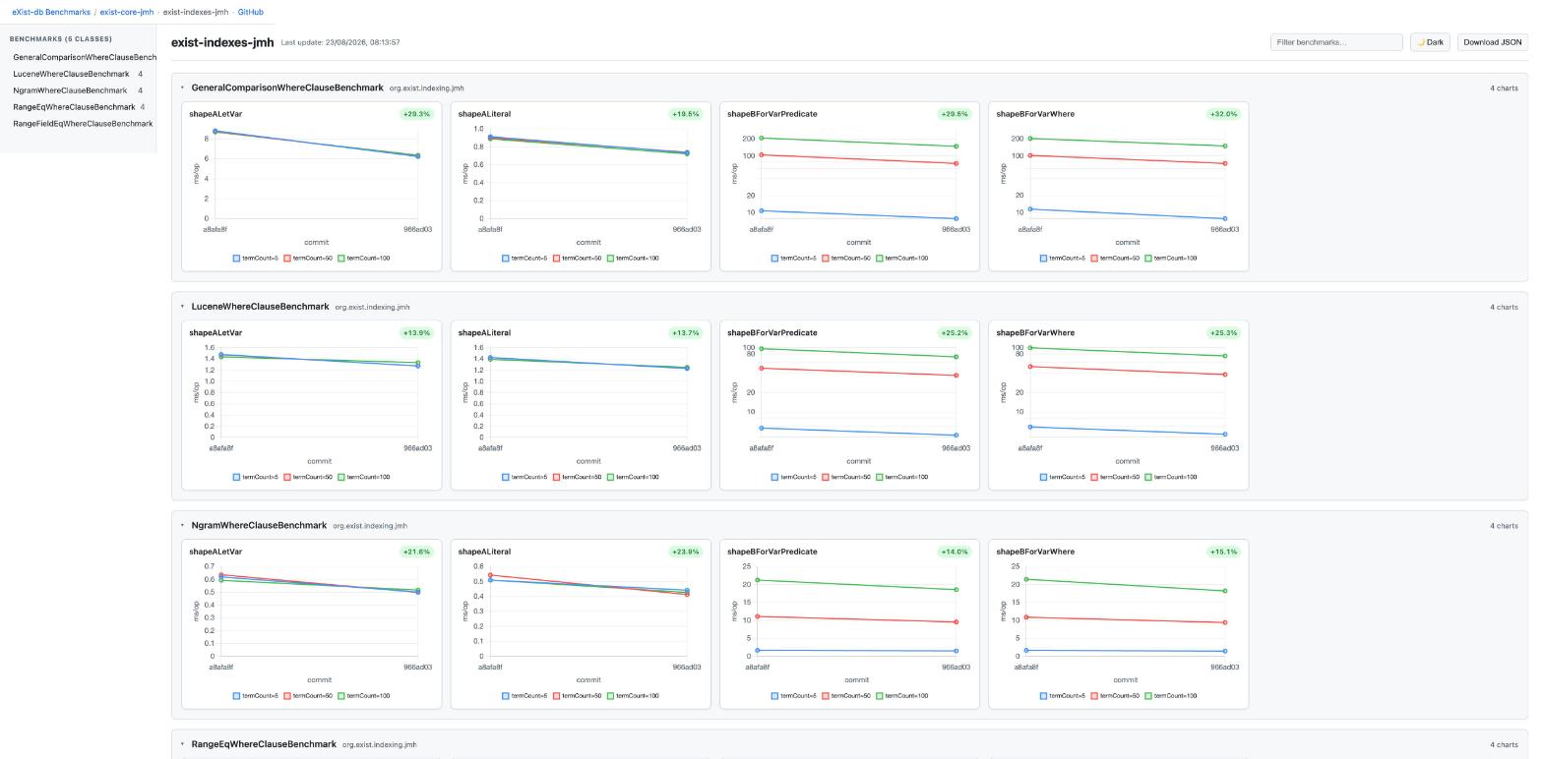Collapse the LuceneWhereClauseBenchmark section triangle
1543x759 pixels.
[182, 307]
